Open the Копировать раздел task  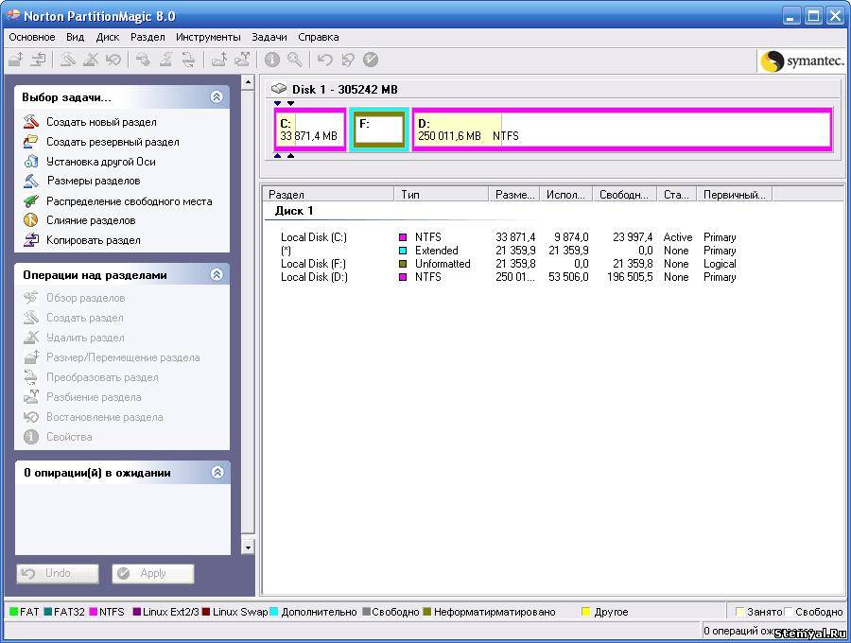[x=94, y=240]
